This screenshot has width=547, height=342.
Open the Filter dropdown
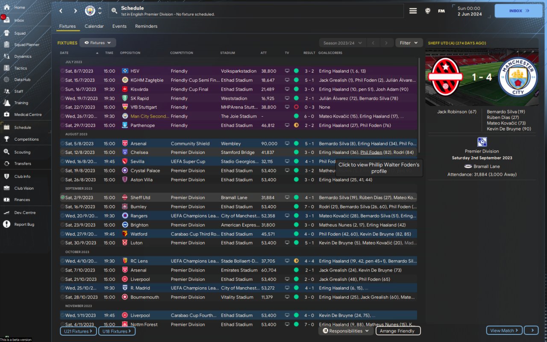(x=409, y=43)
